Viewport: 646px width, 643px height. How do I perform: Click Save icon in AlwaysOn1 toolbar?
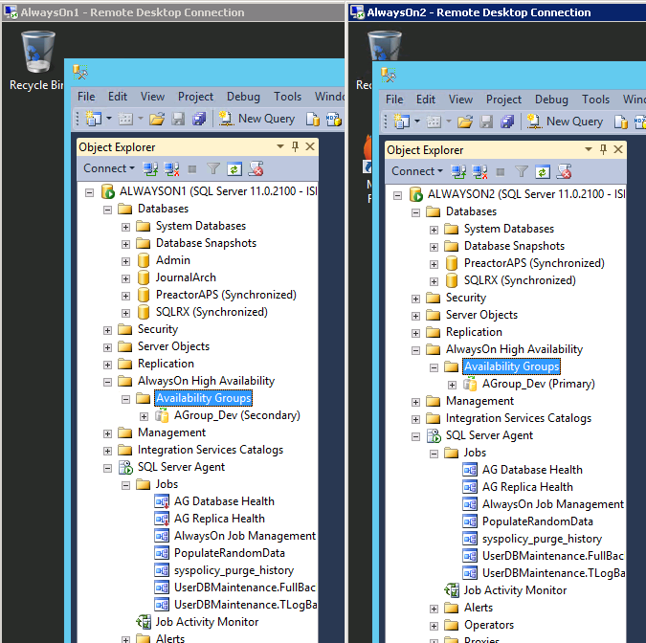[178, 120]
